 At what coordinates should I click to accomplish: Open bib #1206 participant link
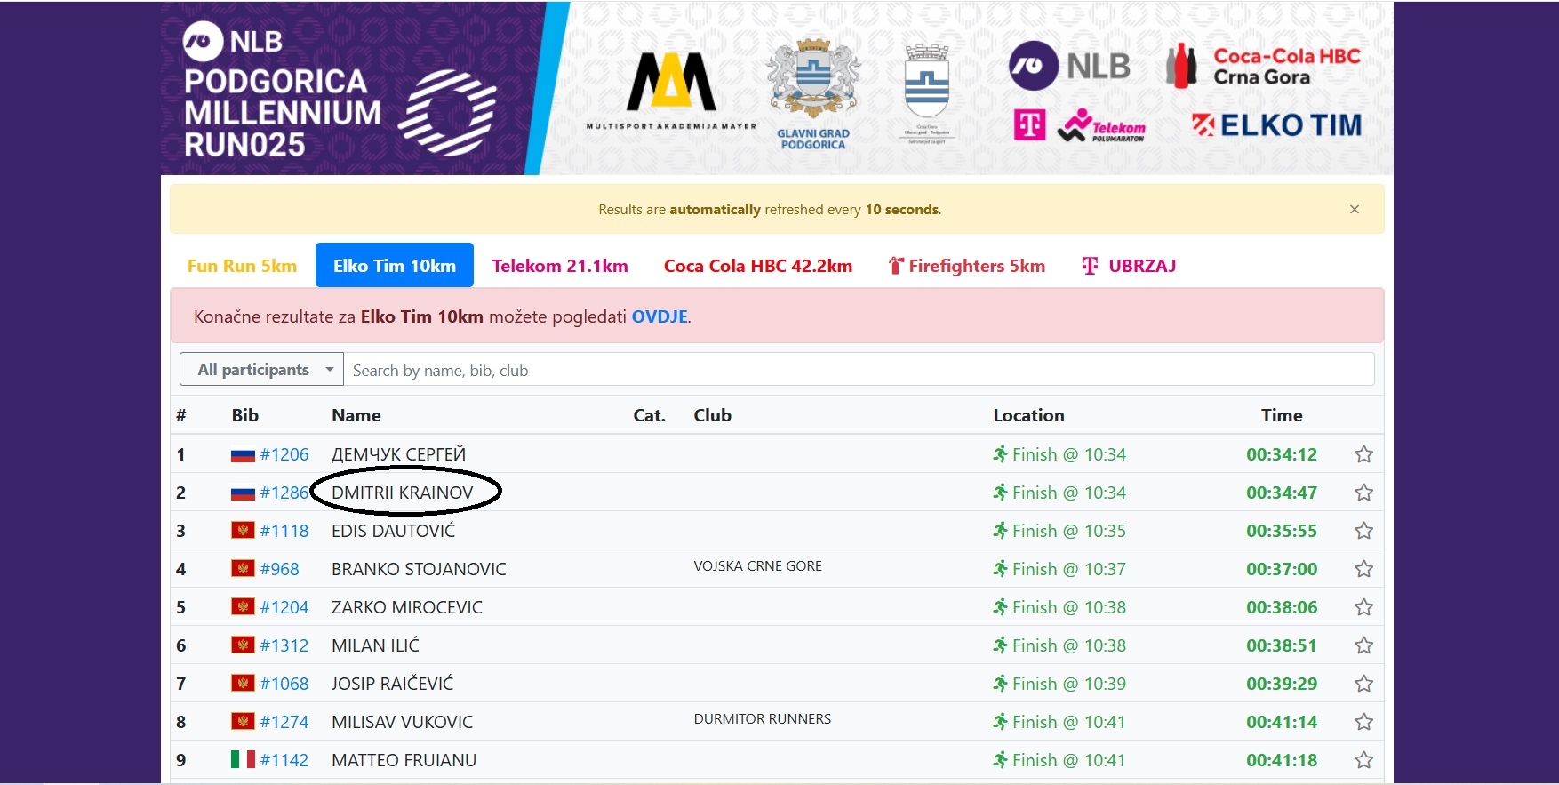(x=284, y=454)
